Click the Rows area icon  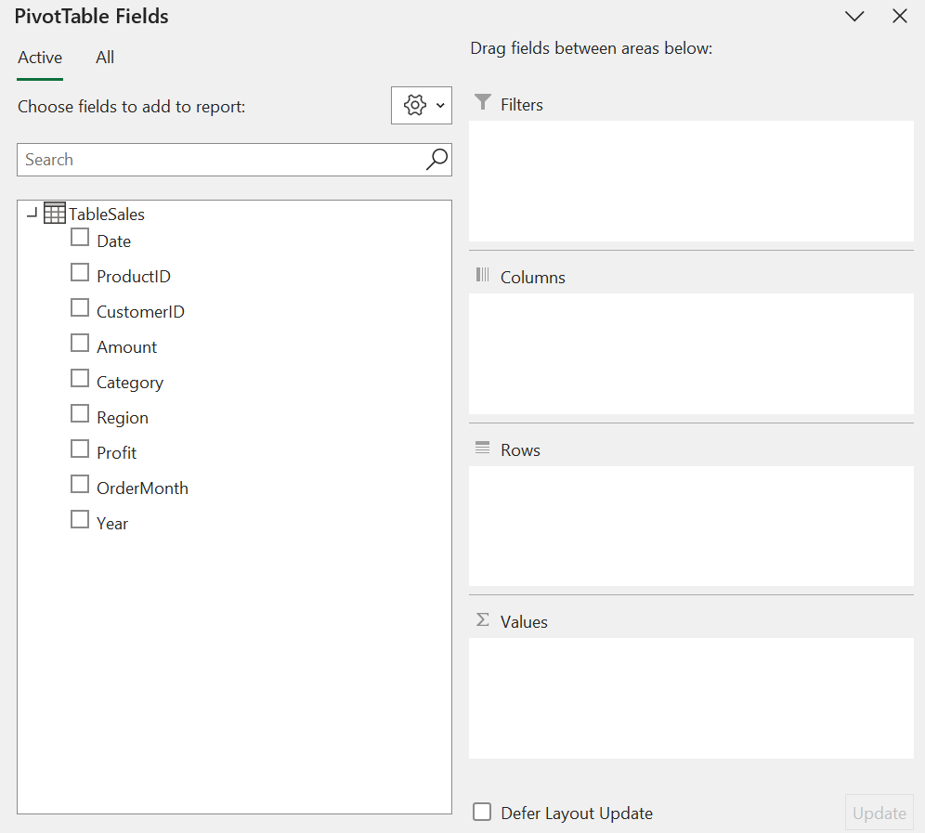[x=482, y=449]
